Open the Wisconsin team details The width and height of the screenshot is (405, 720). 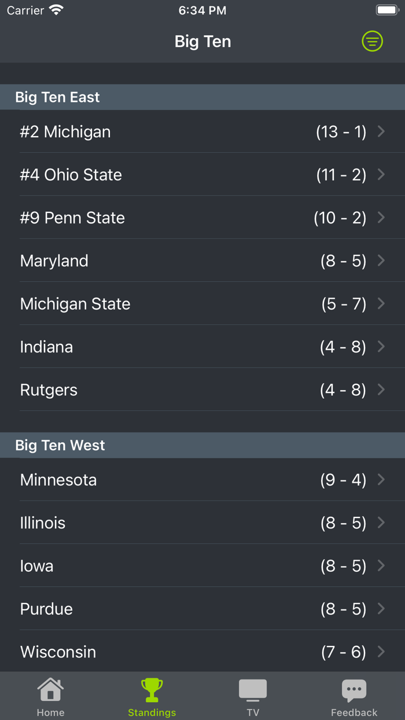point(203,652)
